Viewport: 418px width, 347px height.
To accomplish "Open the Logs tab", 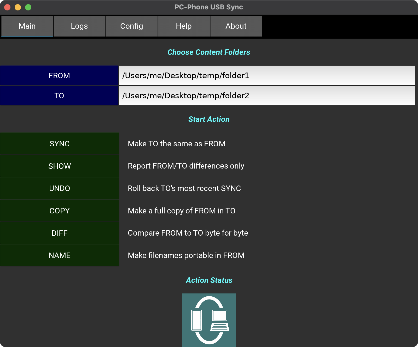I will point(79,26).
